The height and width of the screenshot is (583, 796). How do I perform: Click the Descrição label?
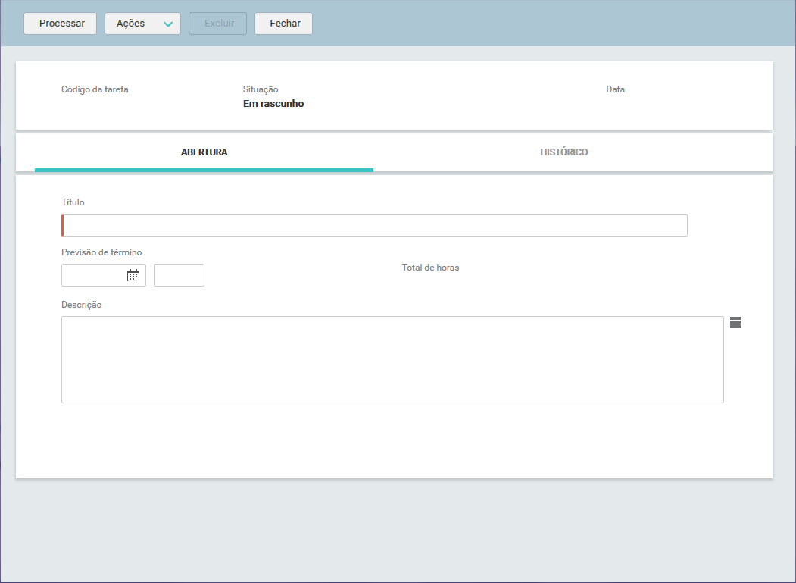[82, 305]
